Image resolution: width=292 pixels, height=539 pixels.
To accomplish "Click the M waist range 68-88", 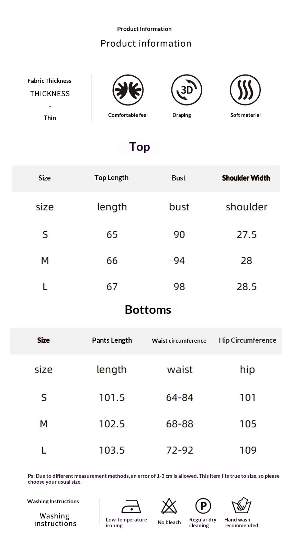I will coord(180,424).
